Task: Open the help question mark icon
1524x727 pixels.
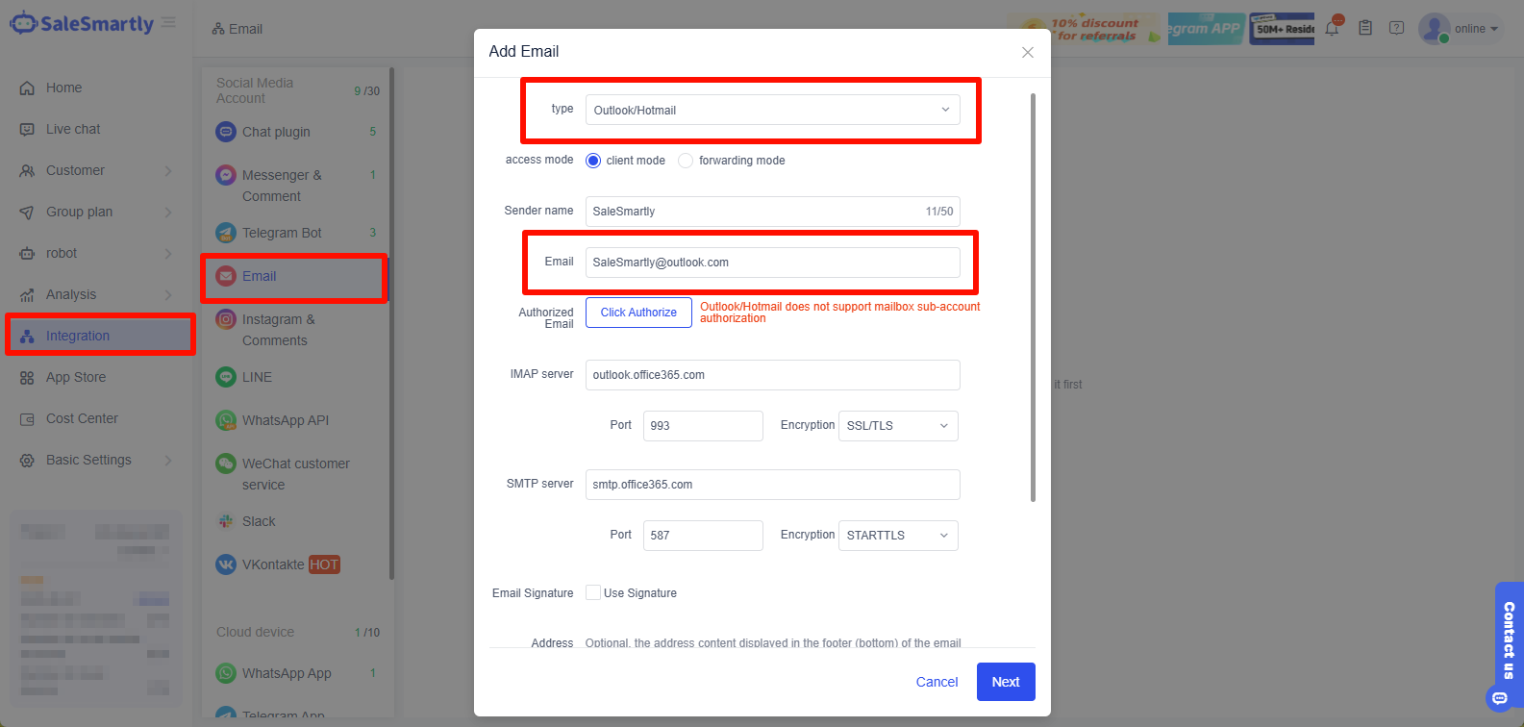Action: coord(1397,28)
